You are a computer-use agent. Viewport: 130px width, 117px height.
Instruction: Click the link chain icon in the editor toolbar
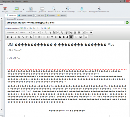click(28, 28)
